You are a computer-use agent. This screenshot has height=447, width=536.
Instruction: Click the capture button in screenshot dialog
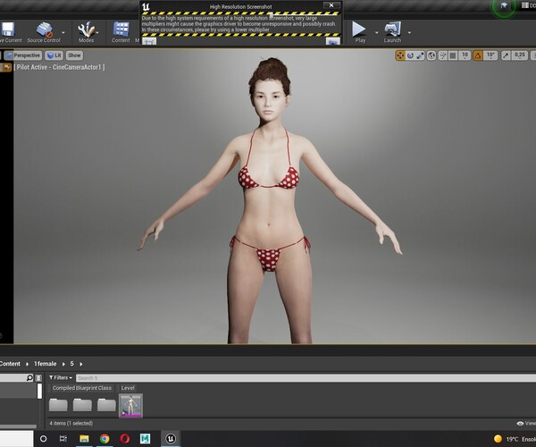point(332,41)
